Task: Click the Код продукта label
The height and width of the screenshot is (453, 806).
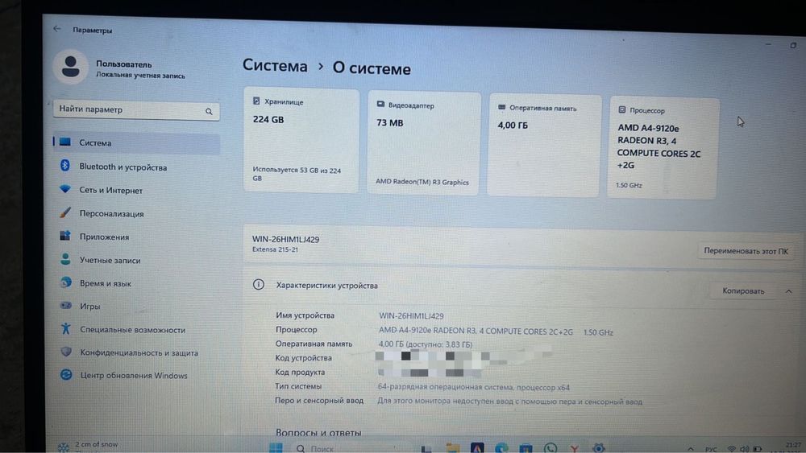Action: [x=300, y=372]
